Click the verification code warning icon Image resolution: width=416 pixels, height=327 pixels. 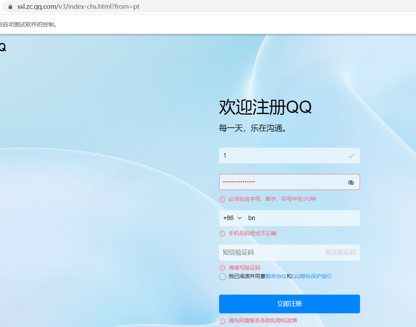click(222, 268)
